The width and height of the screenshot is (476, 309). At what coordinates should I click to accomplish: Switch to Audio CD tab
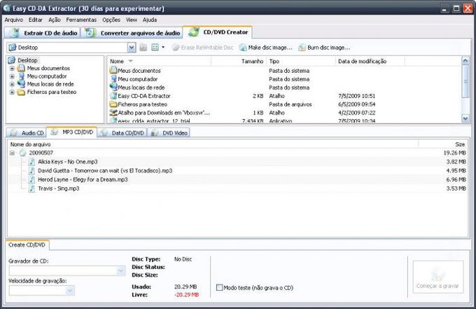point(27,132)
